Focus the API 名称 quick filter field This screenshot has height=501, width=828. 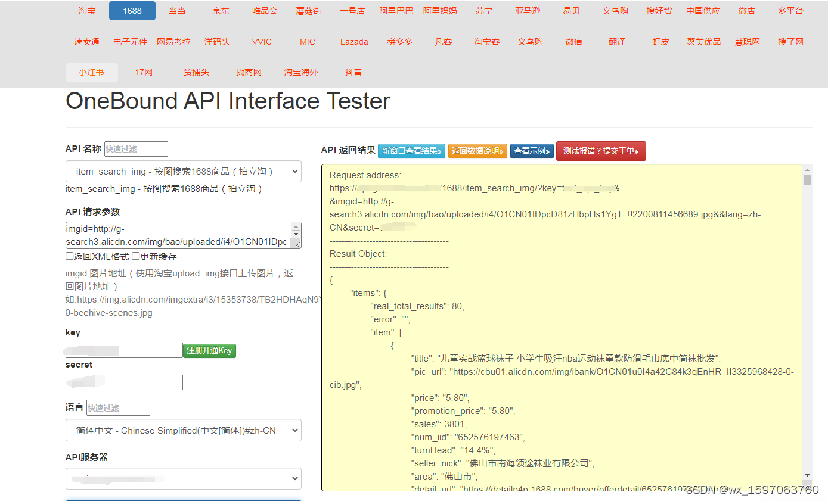coord(136,149)
